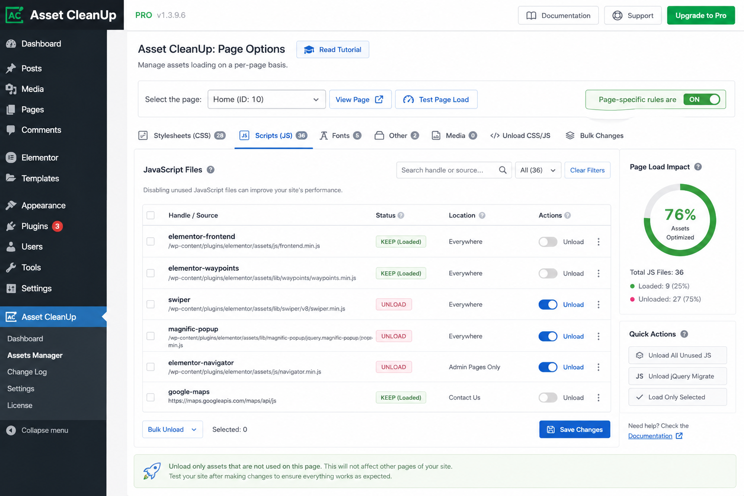Click the Media library icon
Image resolution: width=744 pixels, height=496 pixels.
(x=11, y=89)
